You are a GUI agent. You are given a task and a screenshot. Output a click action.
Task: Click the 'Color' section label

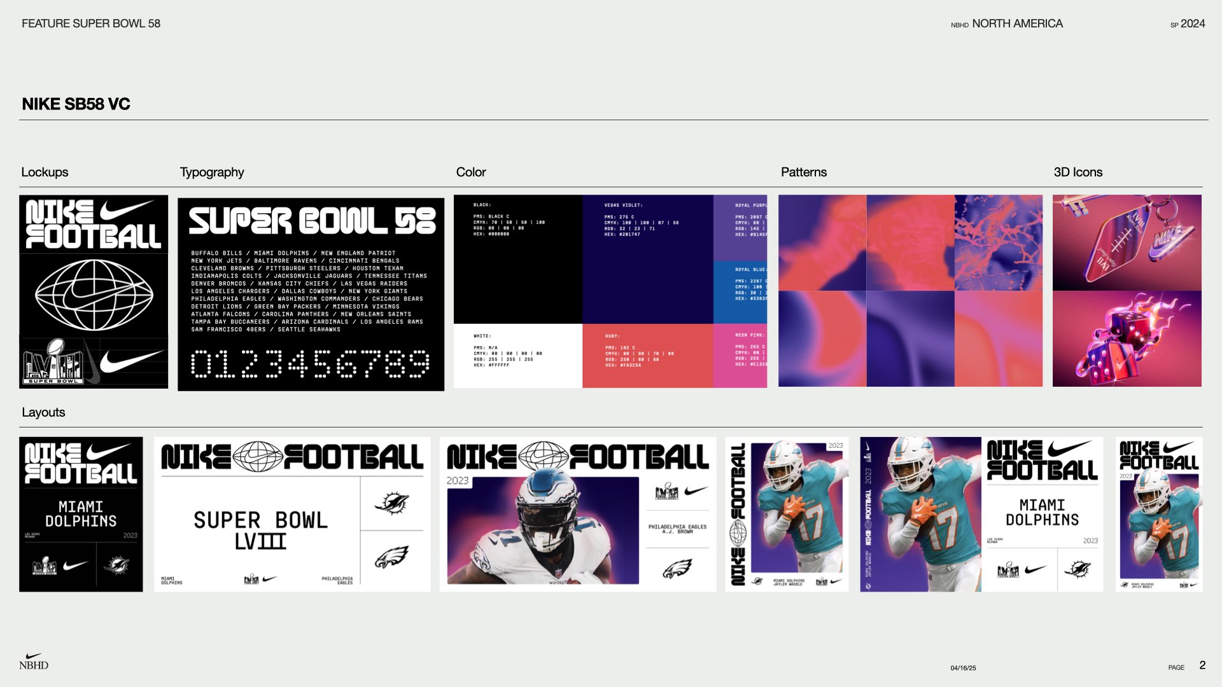tap(471, 172)
